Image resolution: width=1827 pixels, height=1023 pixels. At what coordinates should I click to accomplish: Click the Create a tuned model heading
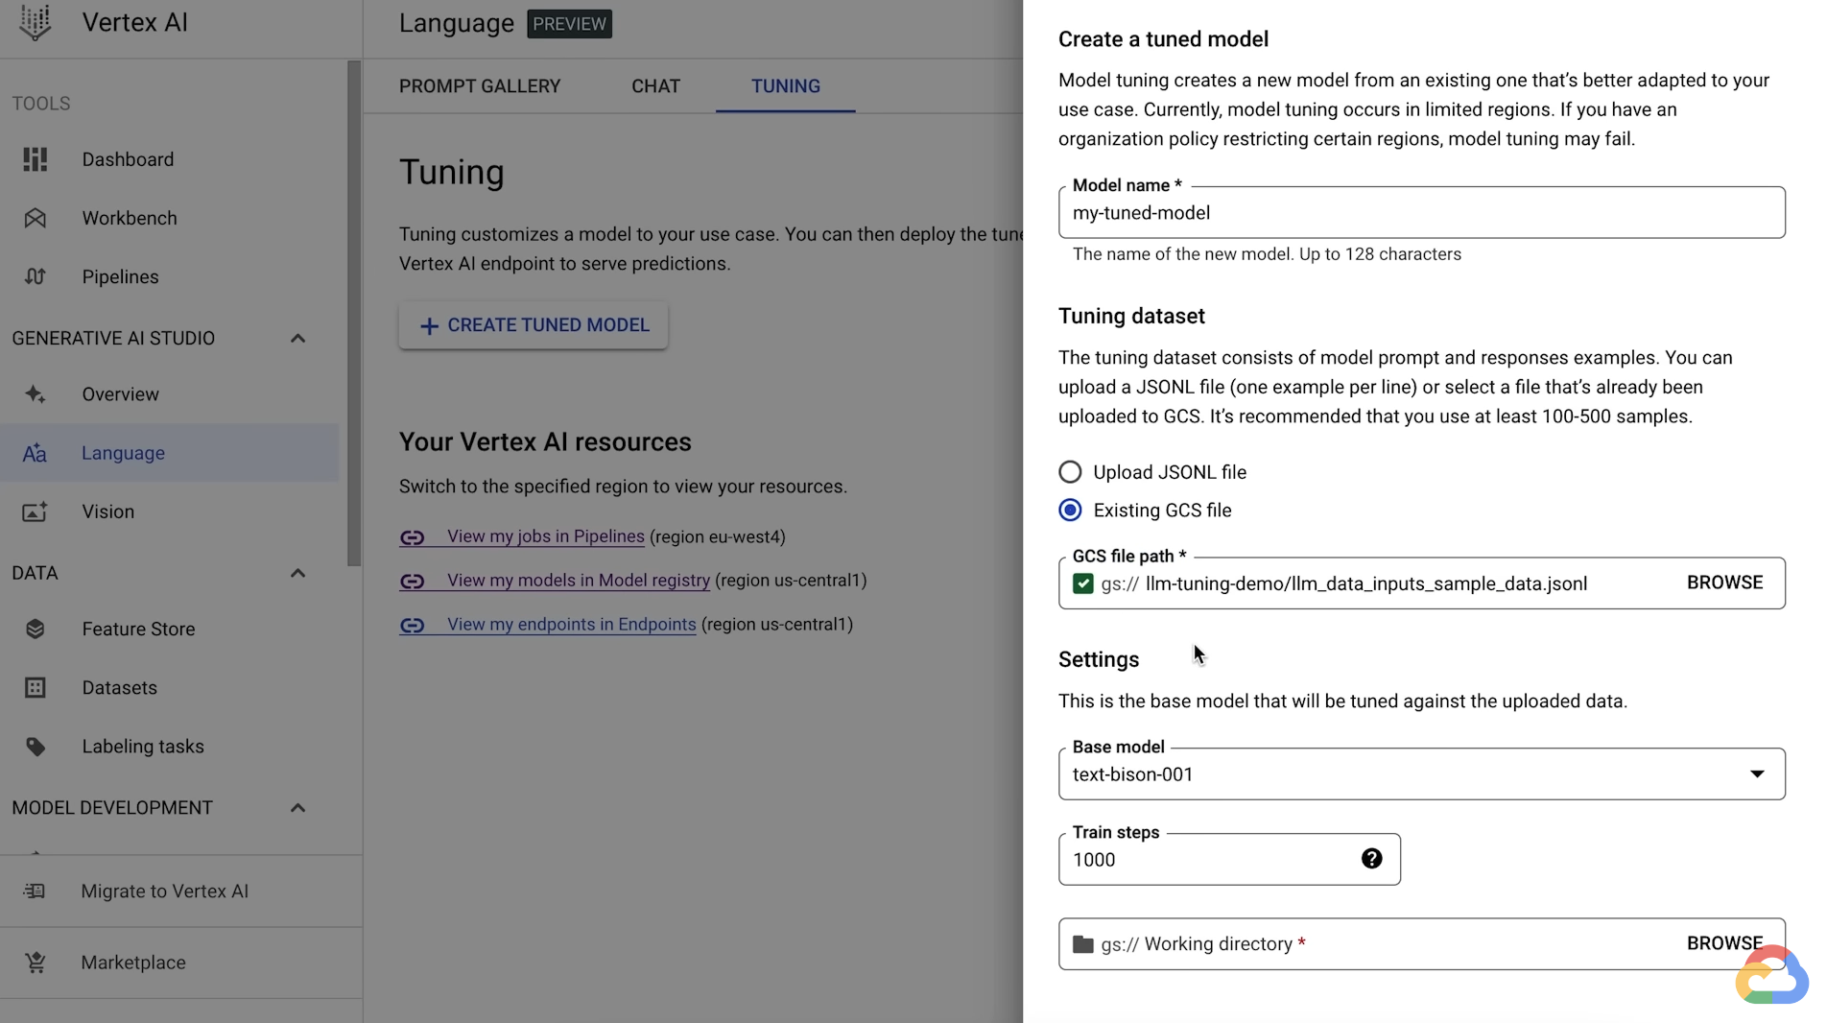1163,39
